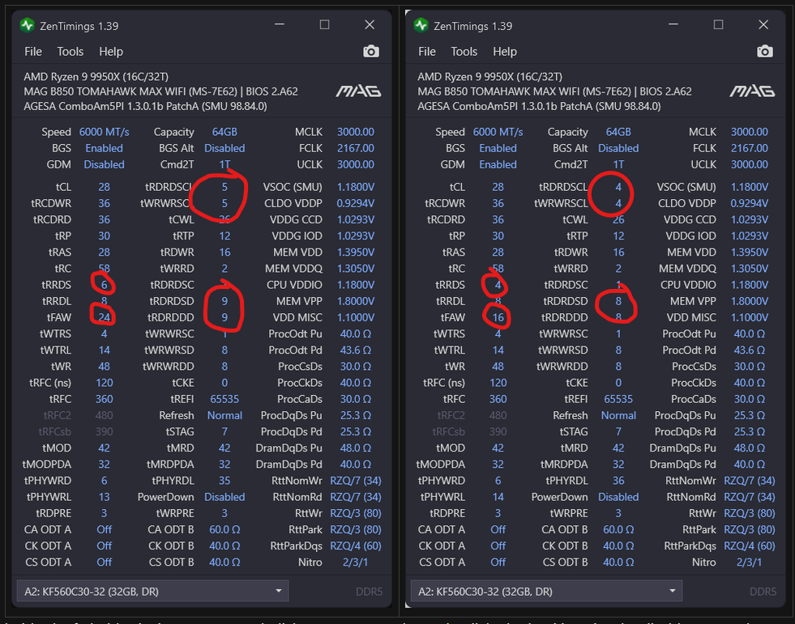Open Help menu in left window

point(111,52)
